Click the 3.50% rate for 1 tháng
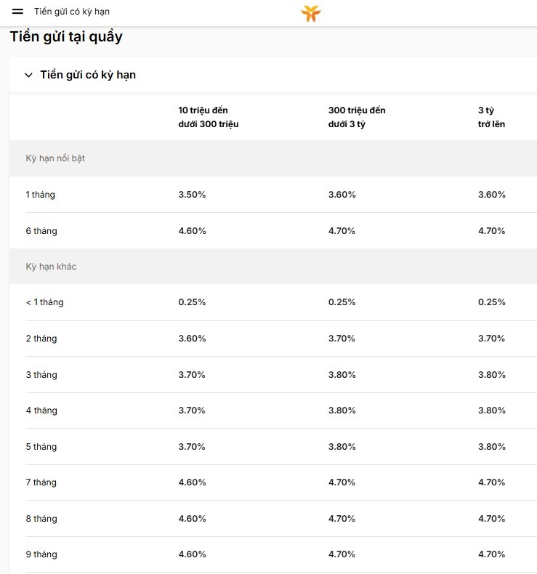 click(192, 195)
